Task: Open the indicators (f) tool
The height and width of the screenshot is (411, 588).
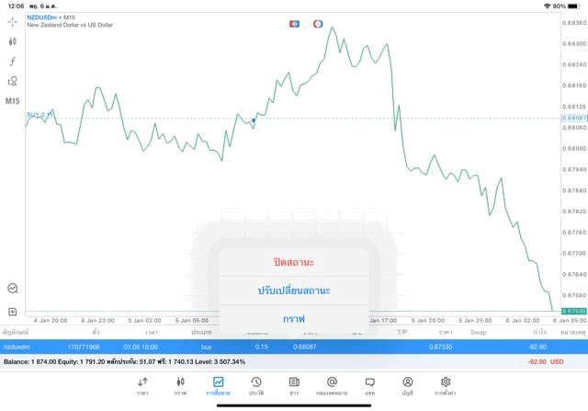Action: tap(13, 61)
